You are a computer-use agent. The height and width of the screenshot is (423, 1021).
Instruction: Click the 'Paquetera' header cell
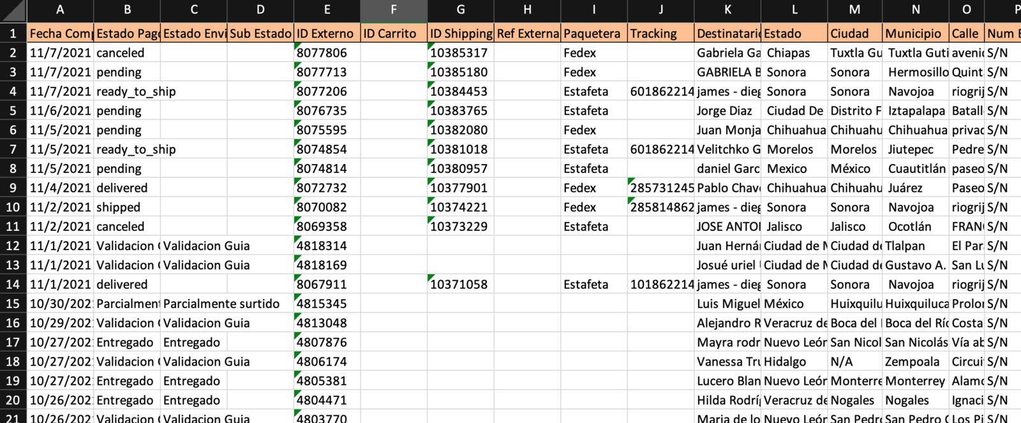pyautogui.click(x=594, y=34)
